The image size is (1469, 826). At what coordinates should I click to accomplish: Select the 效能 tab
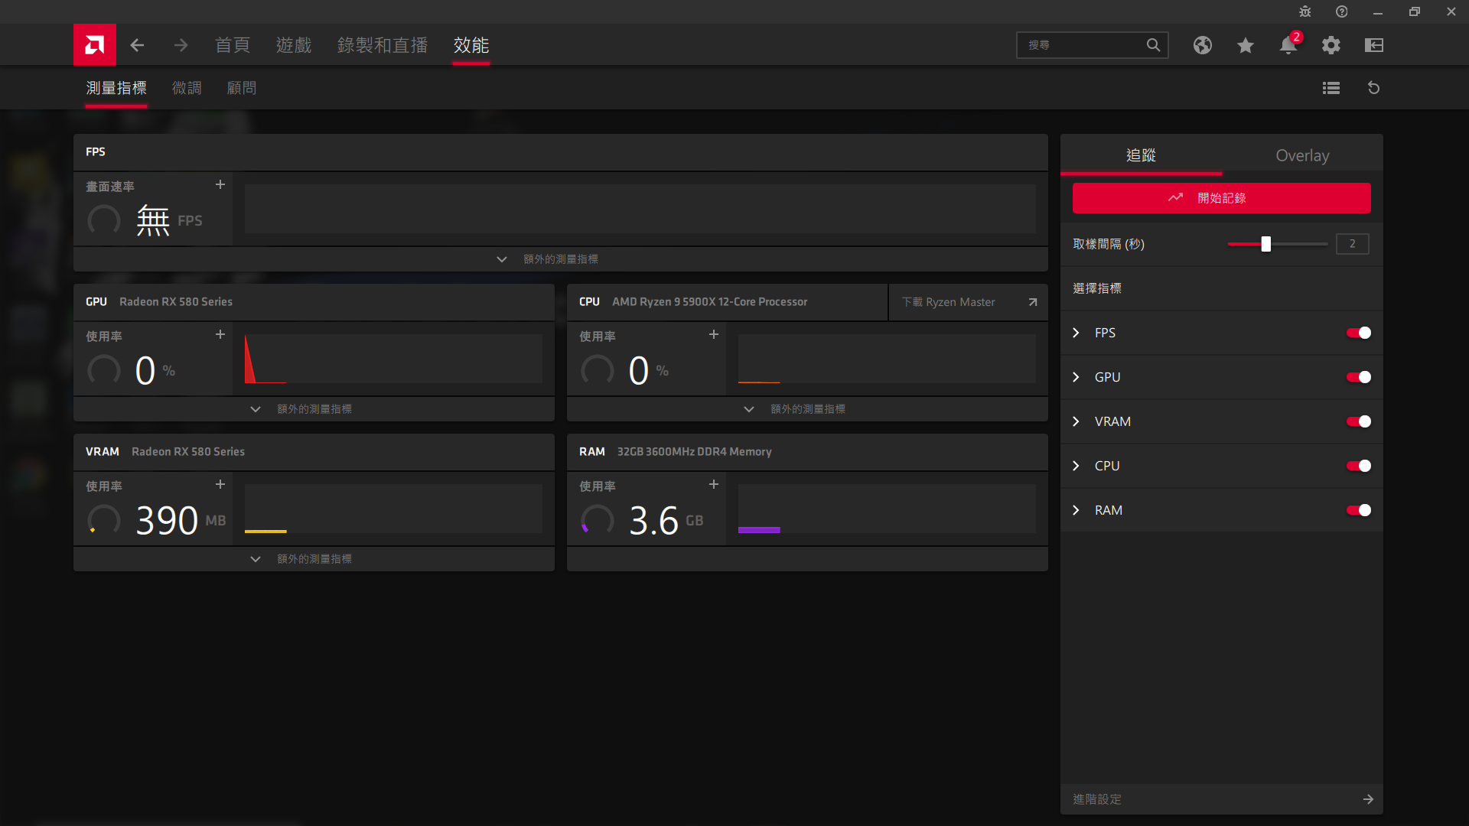pos(471,45)
